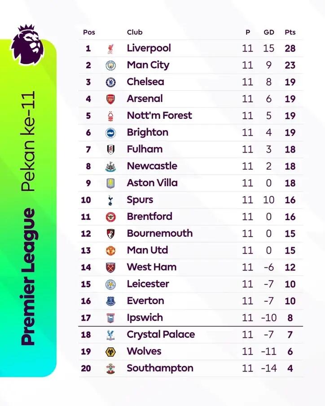
Task: Select the Brighton seagull badge
Action: 110,133
